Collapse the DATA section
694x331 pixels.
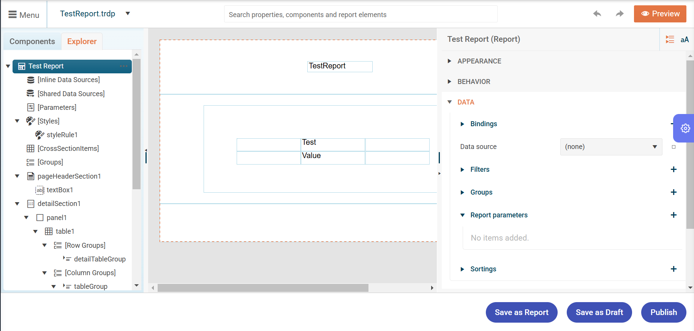click(450, 102)
